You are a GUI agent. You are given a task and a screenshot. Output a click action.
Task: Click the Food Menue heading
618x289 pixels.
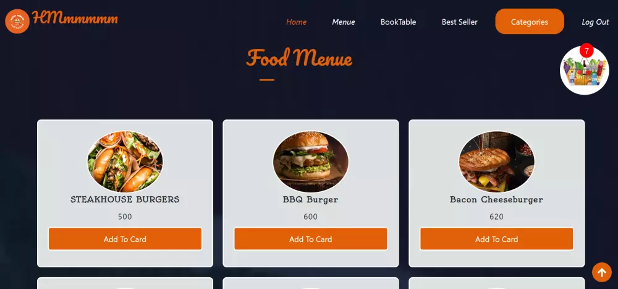[299, 58]
